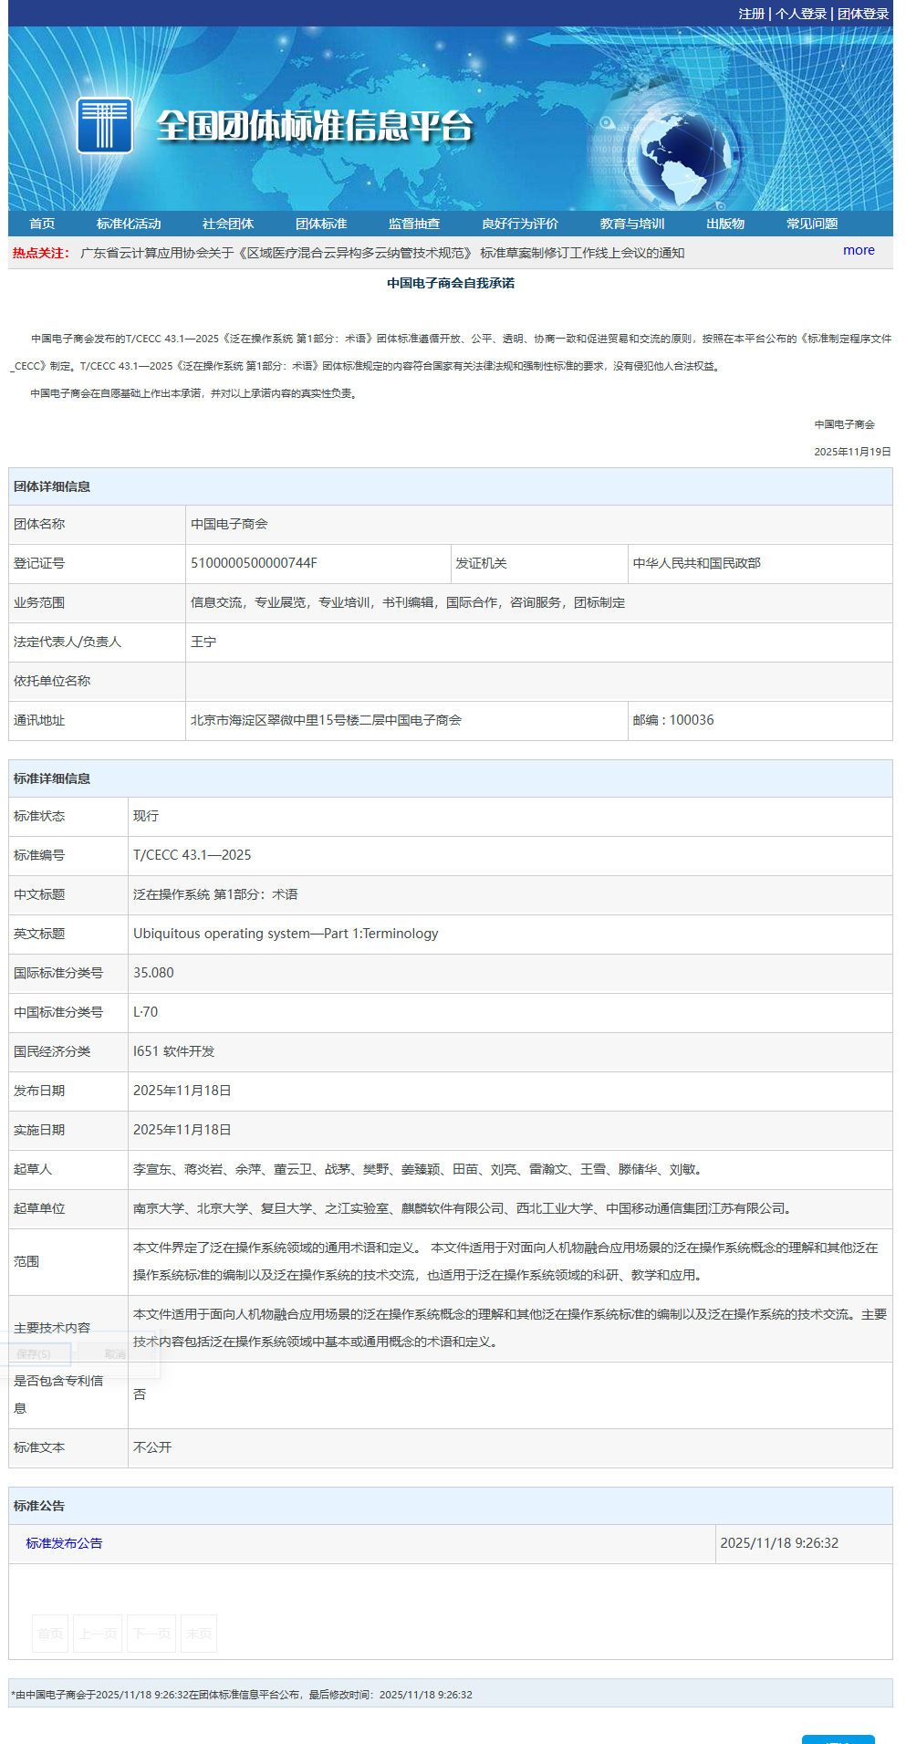Open the 注册 link

pos(752,14)
